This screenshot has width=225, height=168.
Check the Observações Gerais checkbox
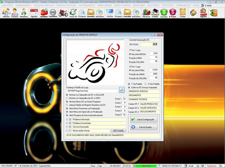coord(70,130)
